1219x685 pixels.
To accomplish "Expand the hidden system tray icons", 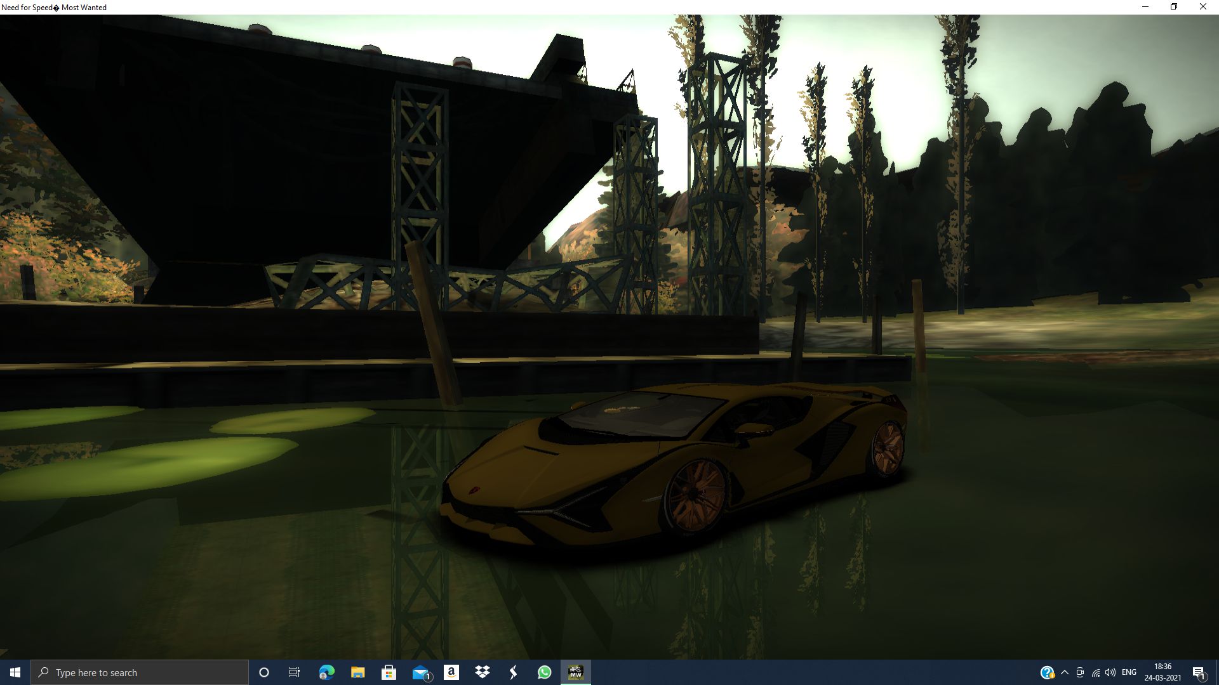I will point(1065,672).
